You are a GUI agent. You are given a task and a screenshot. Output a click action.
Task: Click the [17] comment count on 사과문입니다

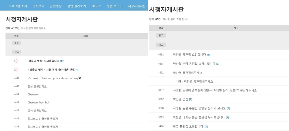62,61
